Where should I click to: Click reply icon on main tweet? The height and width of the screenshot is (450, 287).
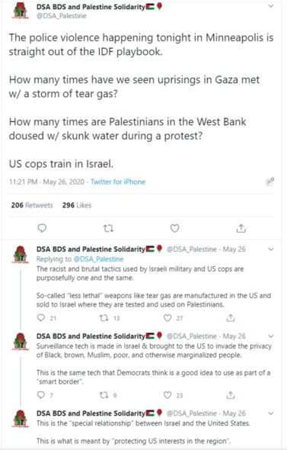click(42, 228)
